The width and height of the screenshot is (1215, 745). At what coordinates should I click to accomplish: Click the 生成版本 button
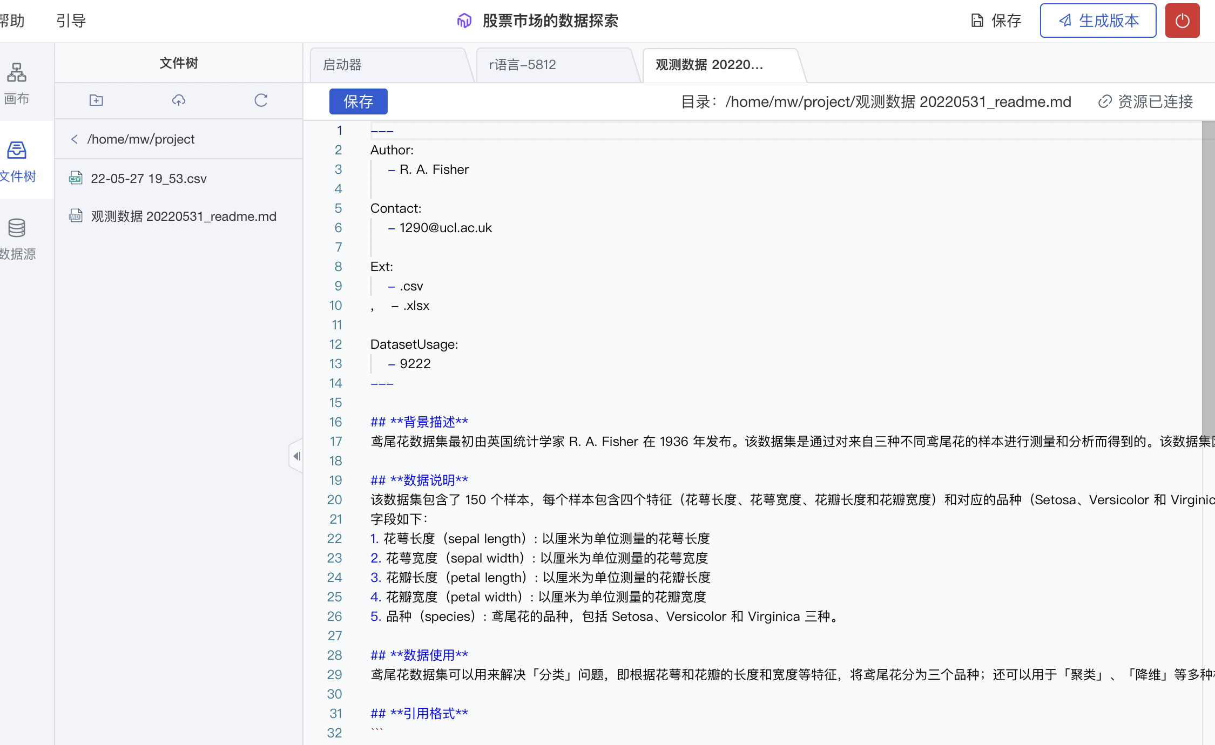click(x=1098, y=21)
